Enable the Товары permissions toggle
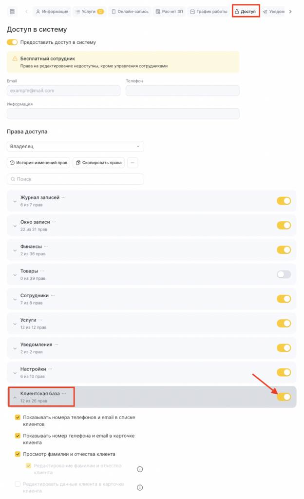Viewport: 304px width, 499px height. [284, 274]
